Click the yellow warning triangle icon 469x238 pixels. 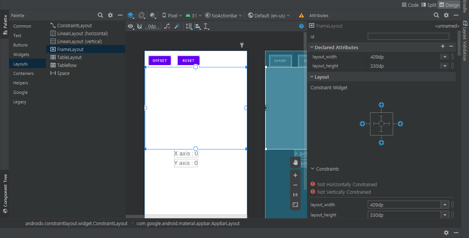click(x=301, y=16)
